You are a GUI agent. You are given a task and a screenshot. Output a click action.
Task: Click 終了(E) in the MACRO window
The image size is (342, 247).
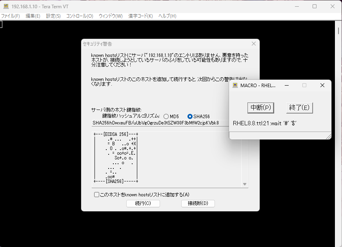coord(300,108)
